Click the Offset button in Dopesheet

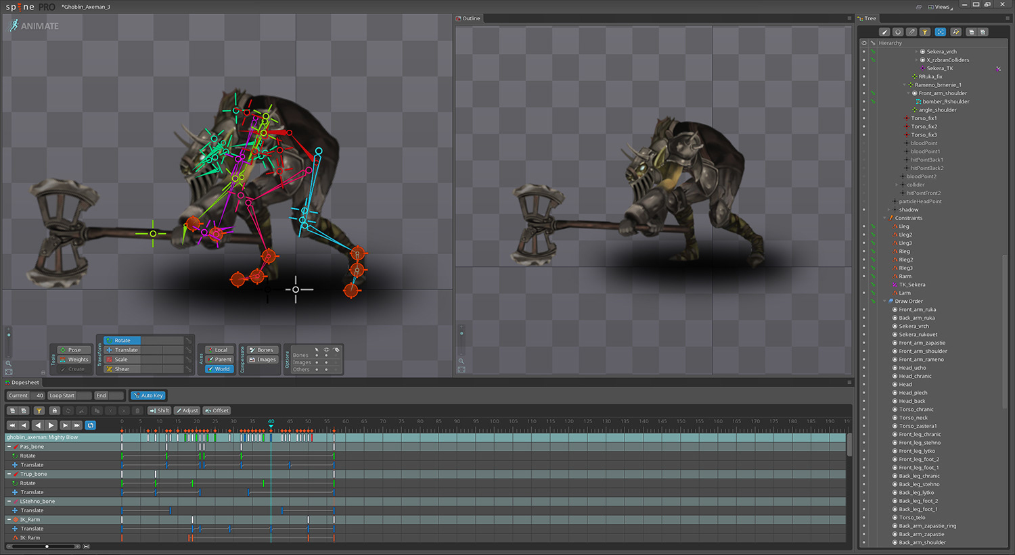click(217, 410)
